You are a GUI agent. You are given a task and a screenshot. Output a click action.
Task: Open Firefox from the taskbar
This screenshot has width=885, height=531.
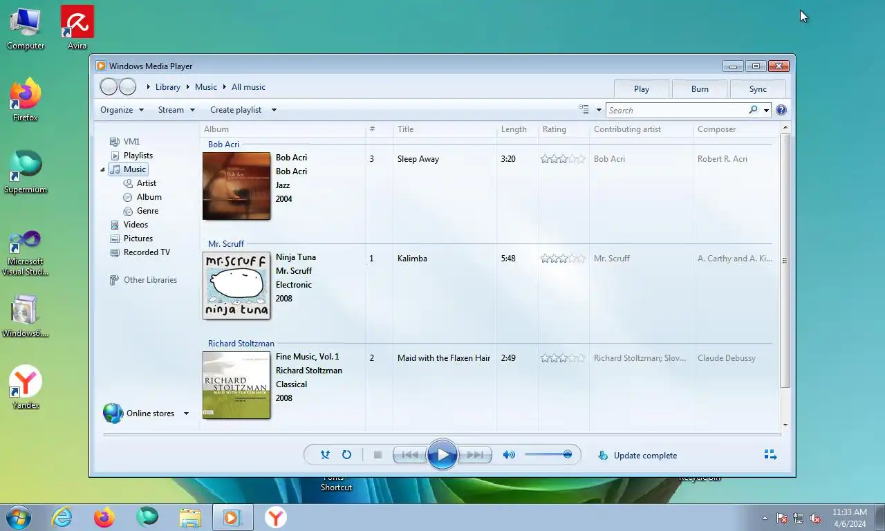(x=104, y=517)
